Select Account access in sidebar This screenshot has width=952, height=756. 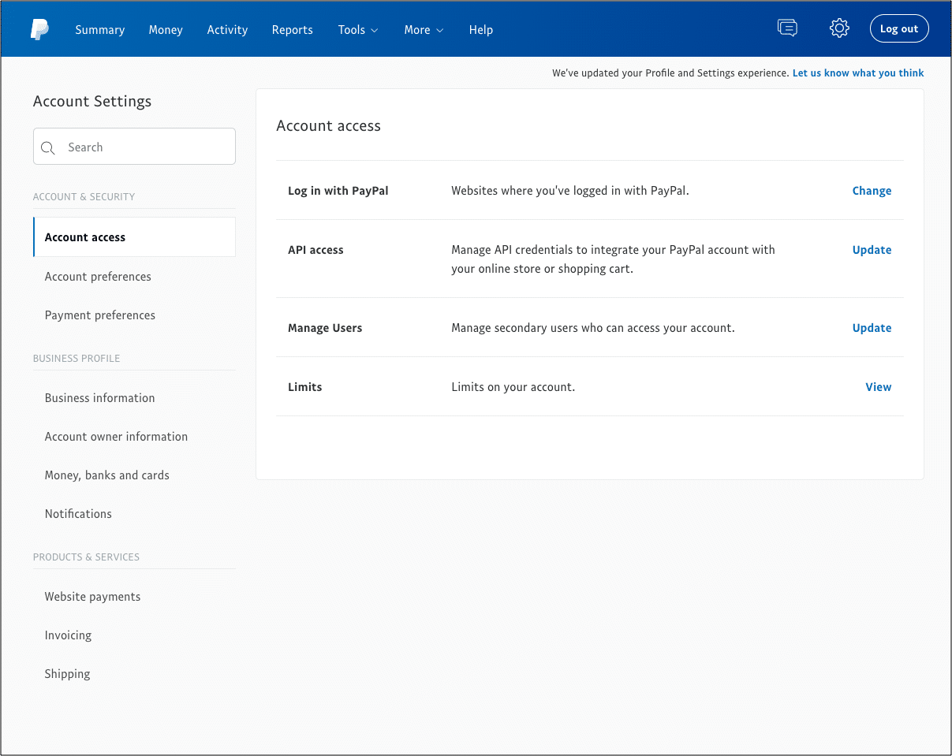(134, 237)
